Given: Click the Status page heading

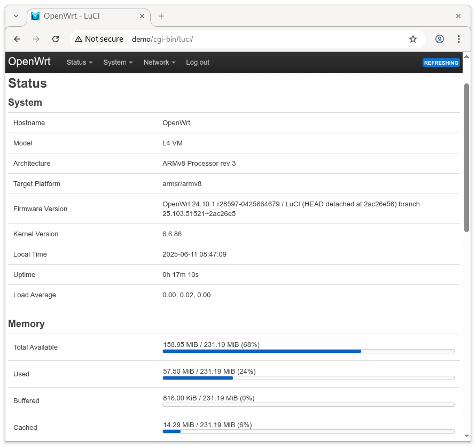Looking at the screenshot, I should (27, 83).
